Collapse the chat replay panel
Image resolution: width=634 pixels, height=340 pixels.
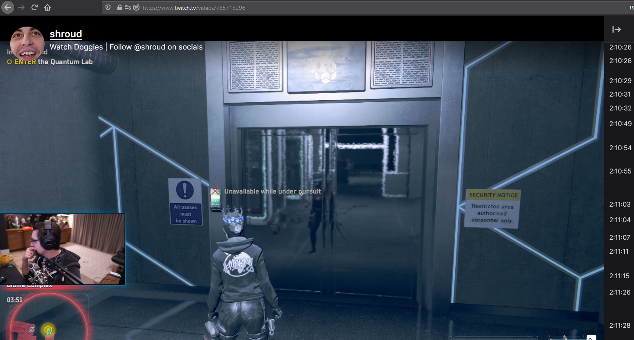[616, 29]
